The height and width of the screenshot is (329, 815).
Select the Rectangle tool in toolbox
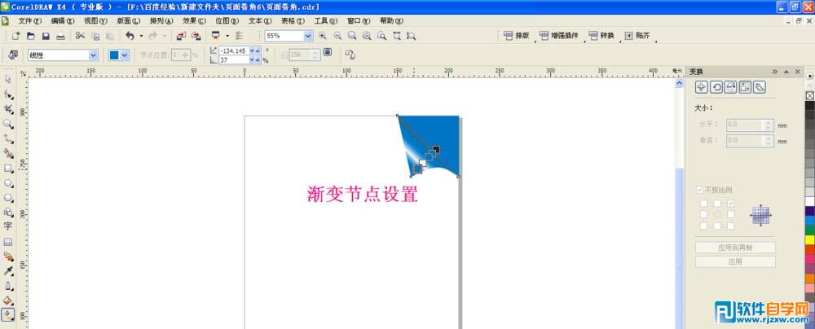point(8,169)
